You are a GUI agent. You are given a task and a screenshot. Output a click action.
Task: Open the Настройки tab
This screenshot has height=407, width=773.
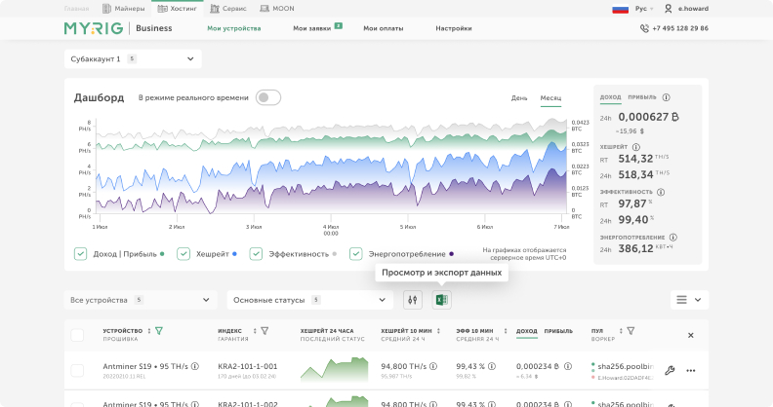tap(454, 28)
